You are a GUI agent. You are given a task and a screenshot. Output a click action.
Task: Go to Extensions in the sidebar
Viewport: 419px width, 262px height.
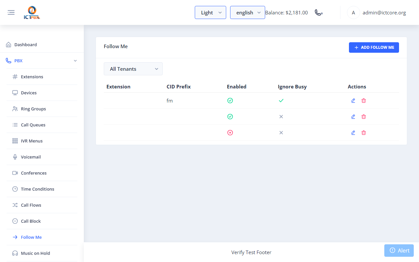[32, 77]
